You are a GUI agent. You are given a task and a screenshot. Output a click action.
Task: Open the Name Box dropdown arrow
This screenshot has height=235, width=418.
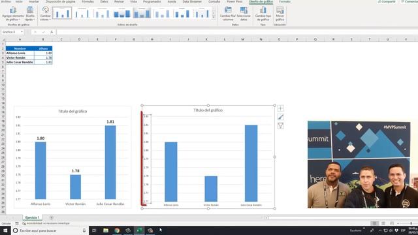(x=22, y=32)
